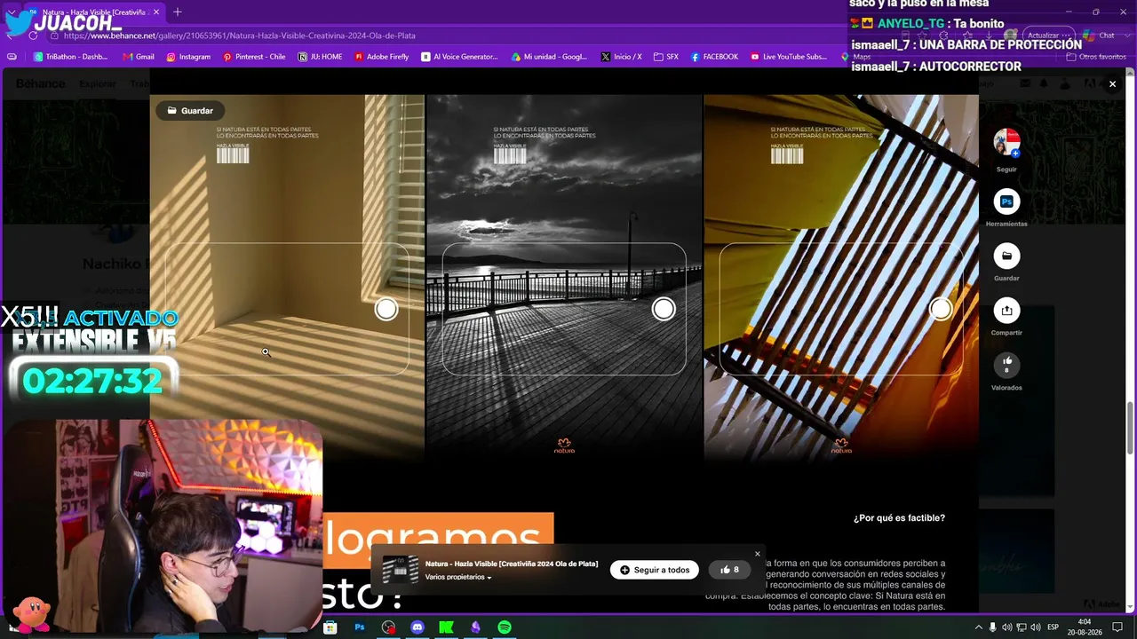Open the Gmail bookmark
The image size is (1137, 639).
(138, 57)
